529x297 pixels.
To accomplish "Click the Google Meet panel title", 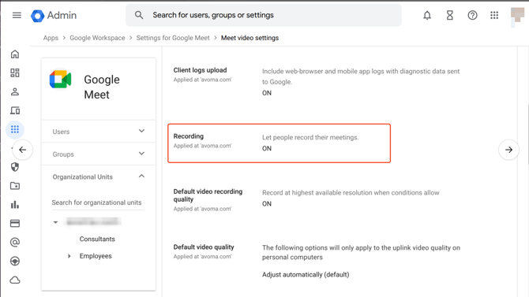I will click(102, 87).
